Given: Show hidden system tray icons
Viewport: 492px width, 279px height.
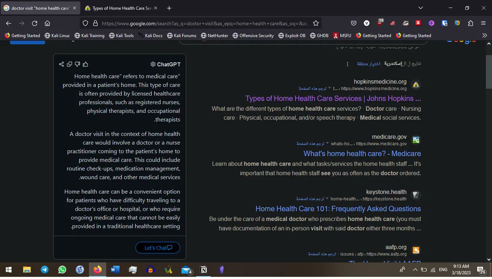Looking at the screenshot, I should coord(415,270).
